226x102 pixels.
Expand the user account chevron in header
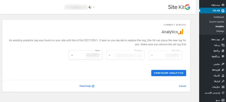coord(94,7)
